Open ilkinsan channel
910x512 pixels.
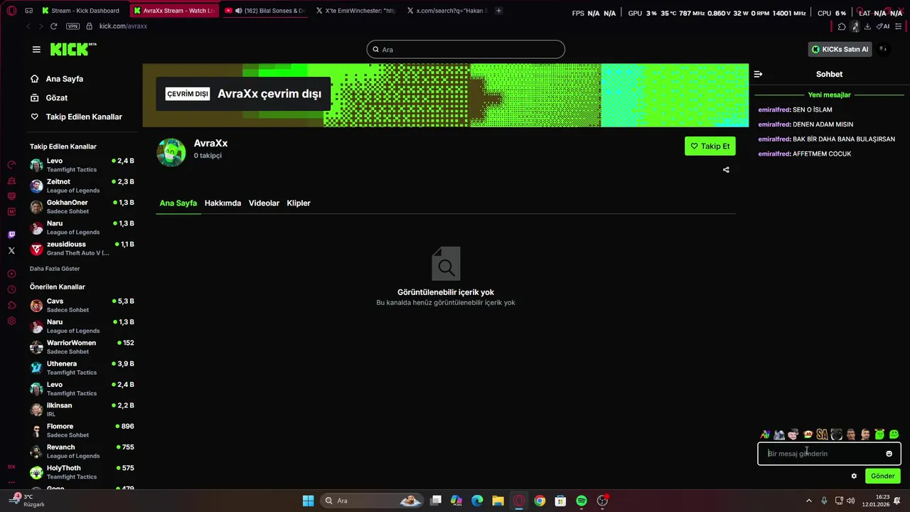pos(82,410)
